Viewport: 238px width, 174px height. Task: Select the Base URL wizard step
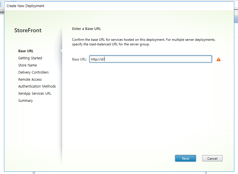pyautogui.click(x=26, y=51)
